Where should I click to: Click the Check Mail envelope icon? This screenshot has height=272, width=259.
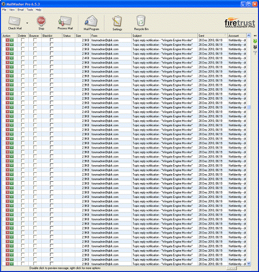15,21
